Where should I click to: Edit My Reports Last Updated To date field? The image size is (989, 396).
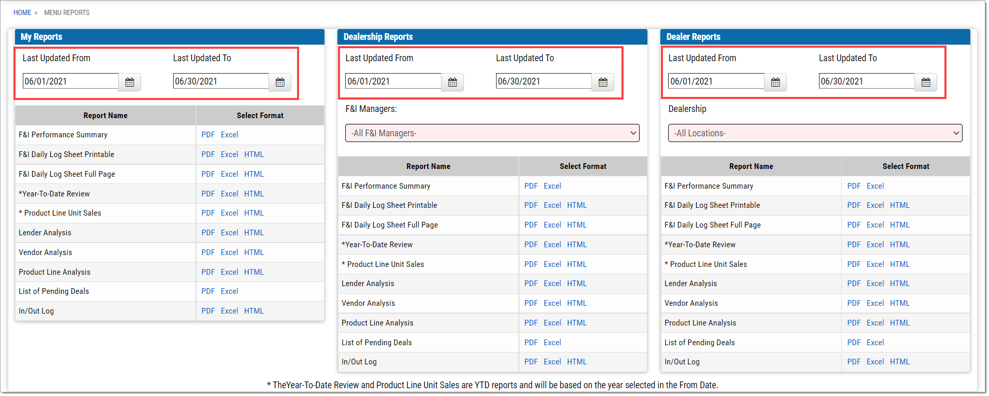coord(221,81)
